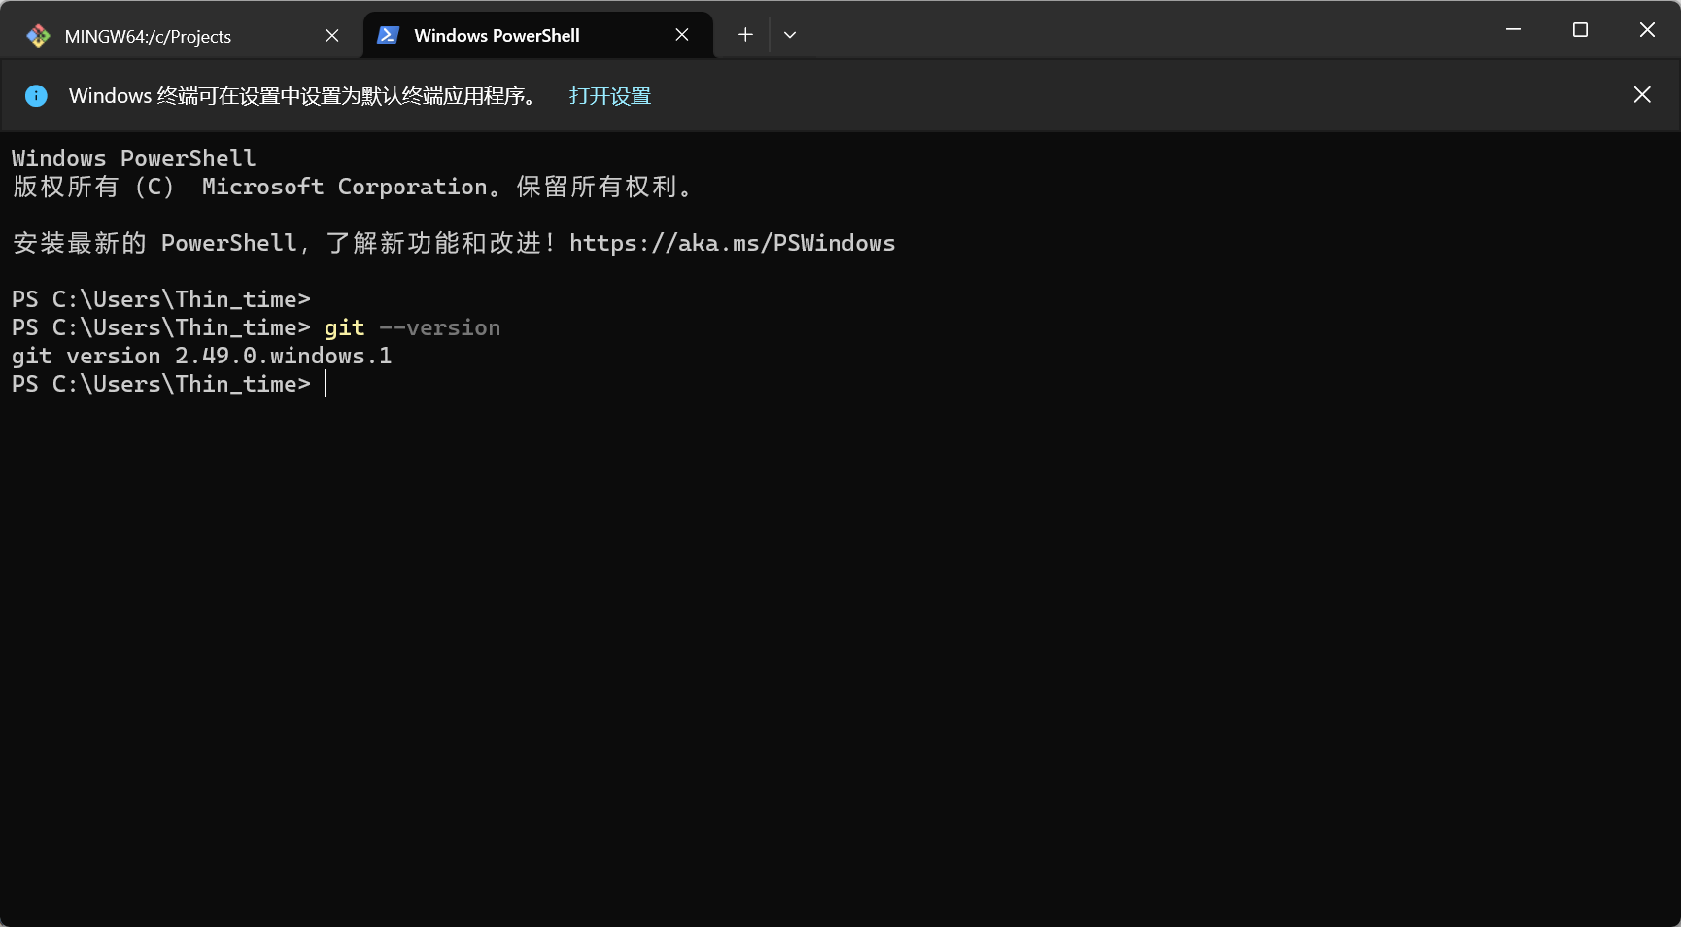
Task: Dismiss the default terminal info banner
Action: 1642,95
